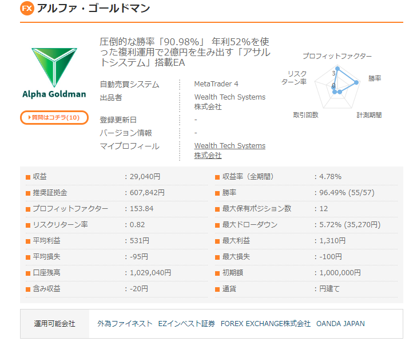This screenshot has height=357, width=417.
Task: Open the 質問はコチラ(10) button
Action: tap(54, 118)
